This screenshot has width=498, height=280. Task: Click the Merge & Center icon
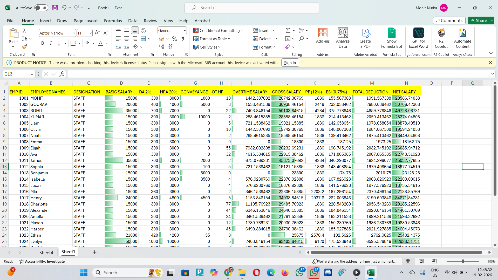(x=143, y=39)
